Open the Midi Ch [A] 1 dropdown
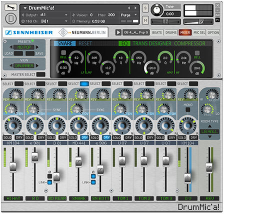Screen dimensions: 279x214 point(66,21)
